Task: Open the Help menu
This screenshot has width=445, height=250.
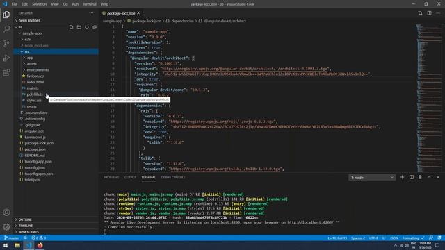Action: (x=104, y=4)
